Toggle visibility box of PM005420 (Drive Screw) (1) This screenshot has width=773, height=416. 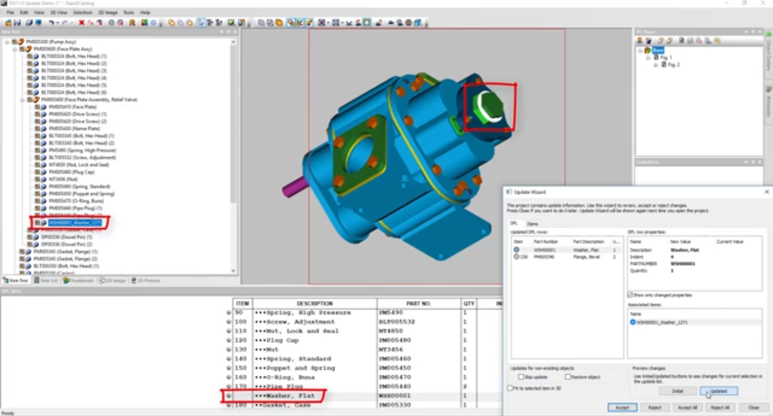(x=37, y=114)
